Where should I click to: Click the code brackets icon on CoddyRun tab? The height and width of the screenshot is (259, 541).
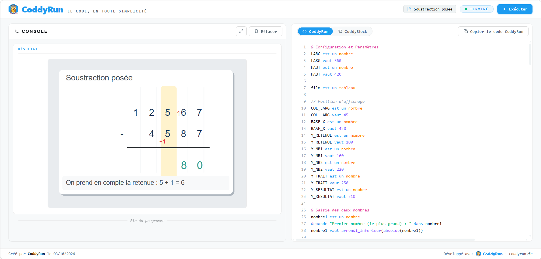coord(304,31)
